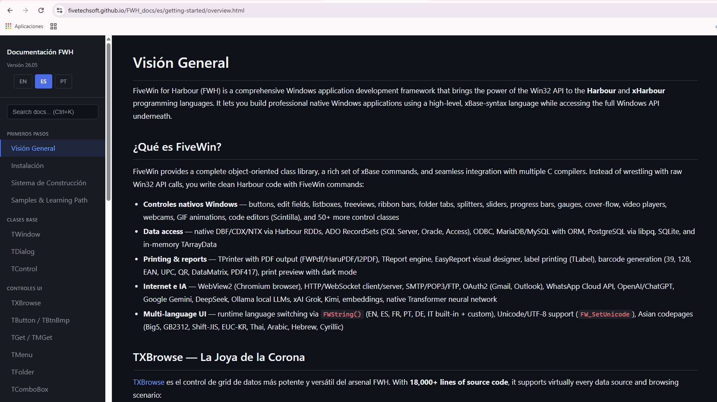Click the sidebar scrollbar thumb
The width and height of the screenshot is (717, 402).
(x=109, y=121)
